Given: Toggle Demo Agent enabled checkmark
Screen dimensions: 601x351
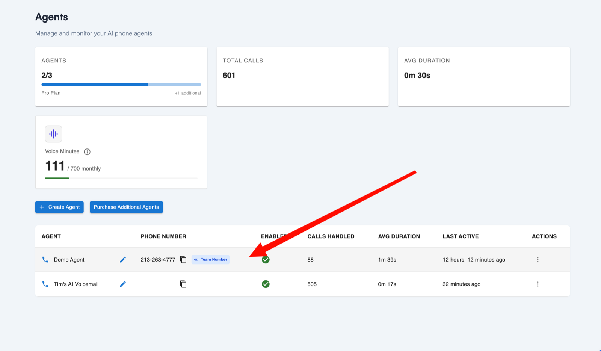Looking at the screenshot, I should [266, 260].
